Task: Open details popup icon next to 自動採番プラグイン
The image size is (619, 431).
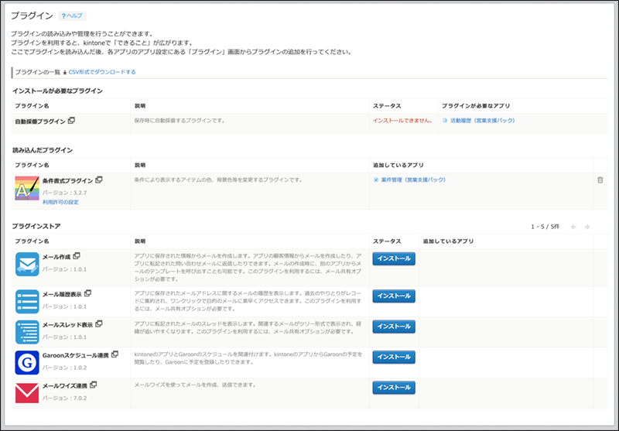Action: 71,121
